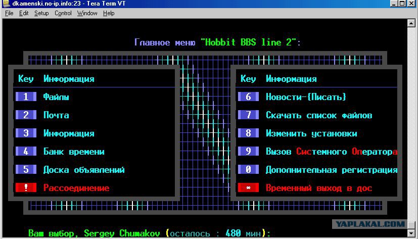This screenshot has width=418, height=239.
Task: Click the Sergey Chumakov prompt text
Action: [122, 233]
